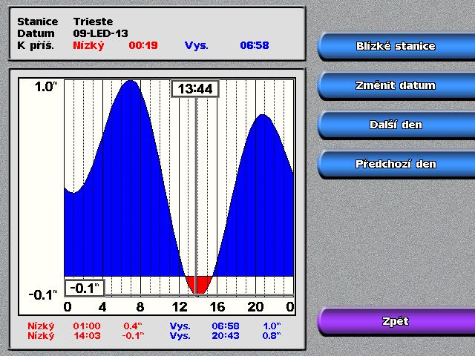Tap the purple Zpět back button
475x356 pixels.
point(395,322)
